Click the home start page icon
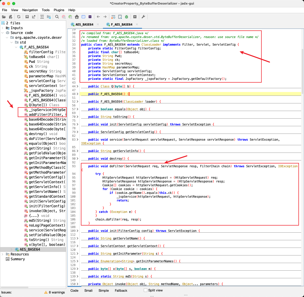The height and width of the screenshot is (297, 304). 77,17
